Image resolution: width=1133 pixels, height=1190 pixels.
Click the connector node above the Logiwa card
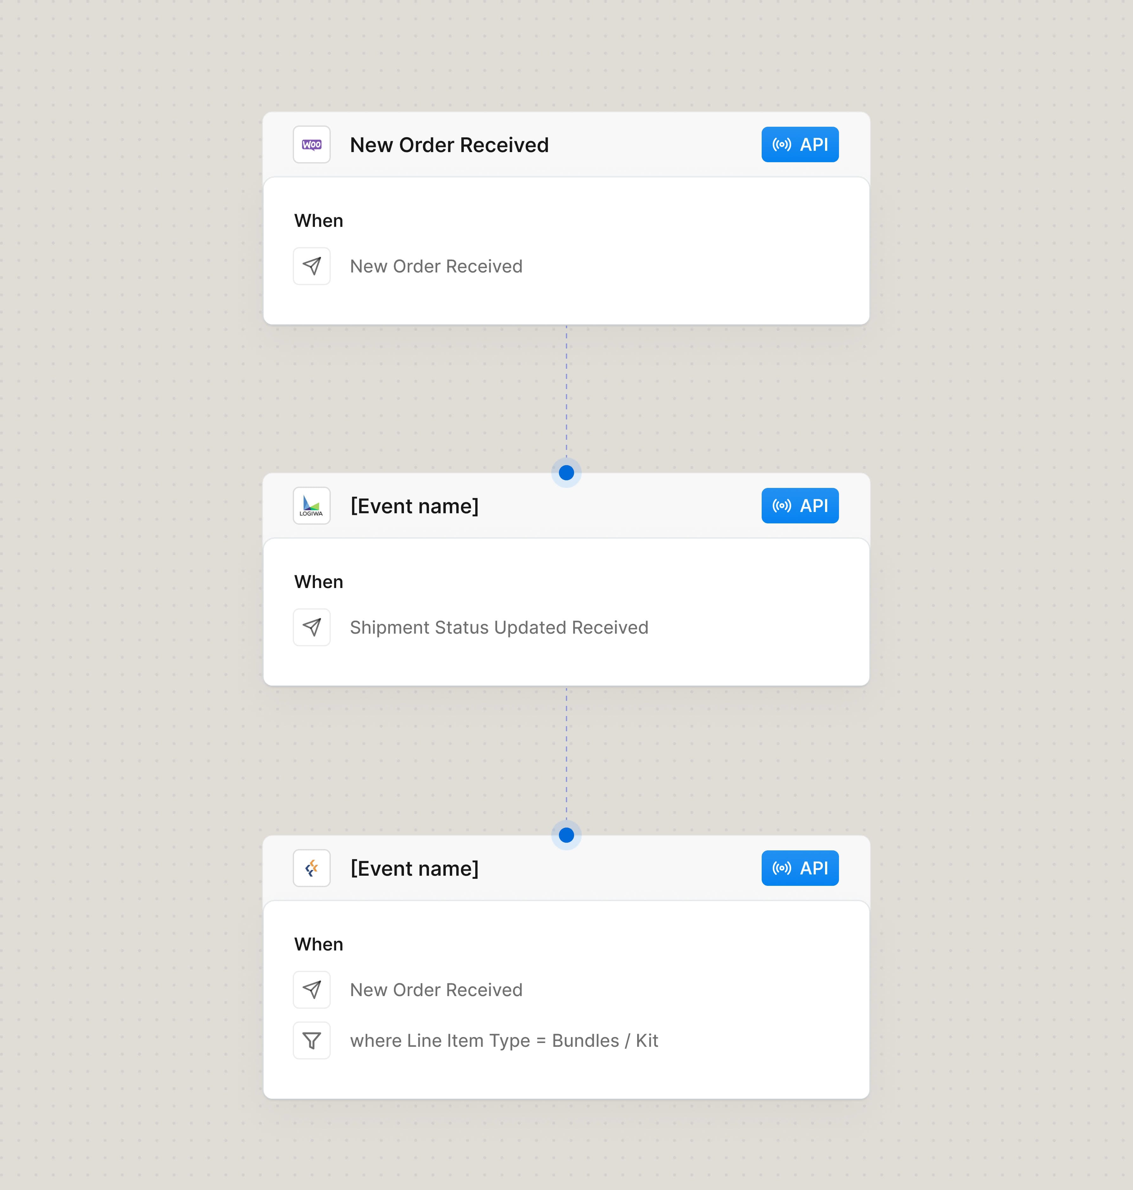[566, 473]
